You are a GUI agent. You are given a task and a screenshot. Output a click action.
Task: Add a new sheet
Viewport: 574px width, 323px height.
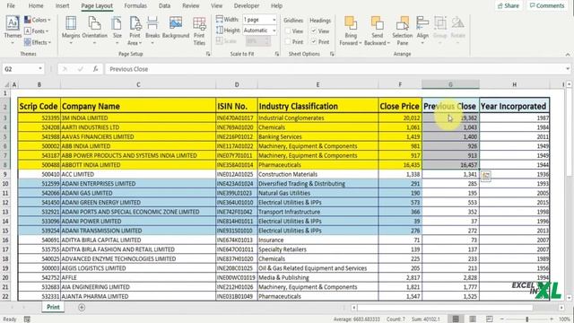pos(82,307)
